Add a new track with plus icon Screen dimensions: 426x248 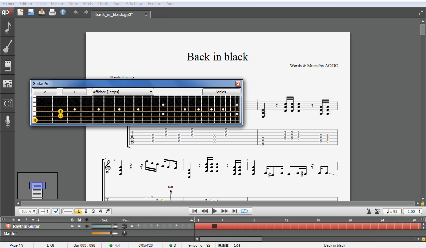click(x=14, y=220)
